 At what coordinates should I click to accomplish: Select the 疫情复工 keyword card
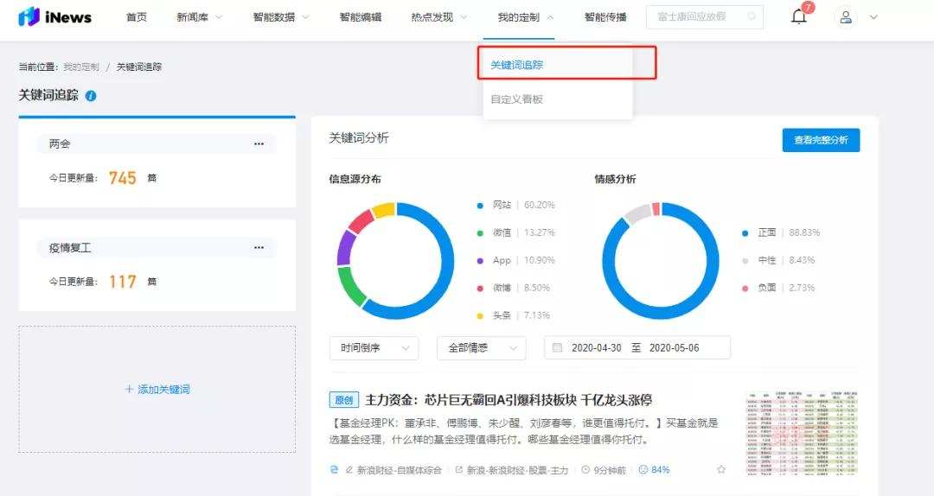click(157, 265)
